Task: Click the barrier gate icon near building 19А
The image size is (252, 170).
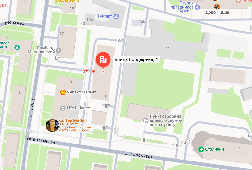Action: (x=83, y=24)
